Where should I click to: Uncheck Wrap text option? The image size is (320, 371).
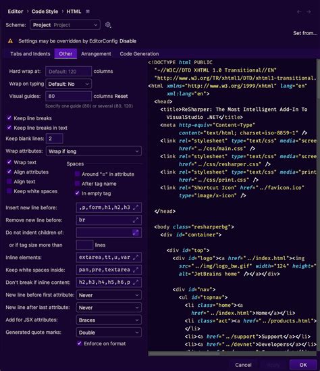(9, 162)
